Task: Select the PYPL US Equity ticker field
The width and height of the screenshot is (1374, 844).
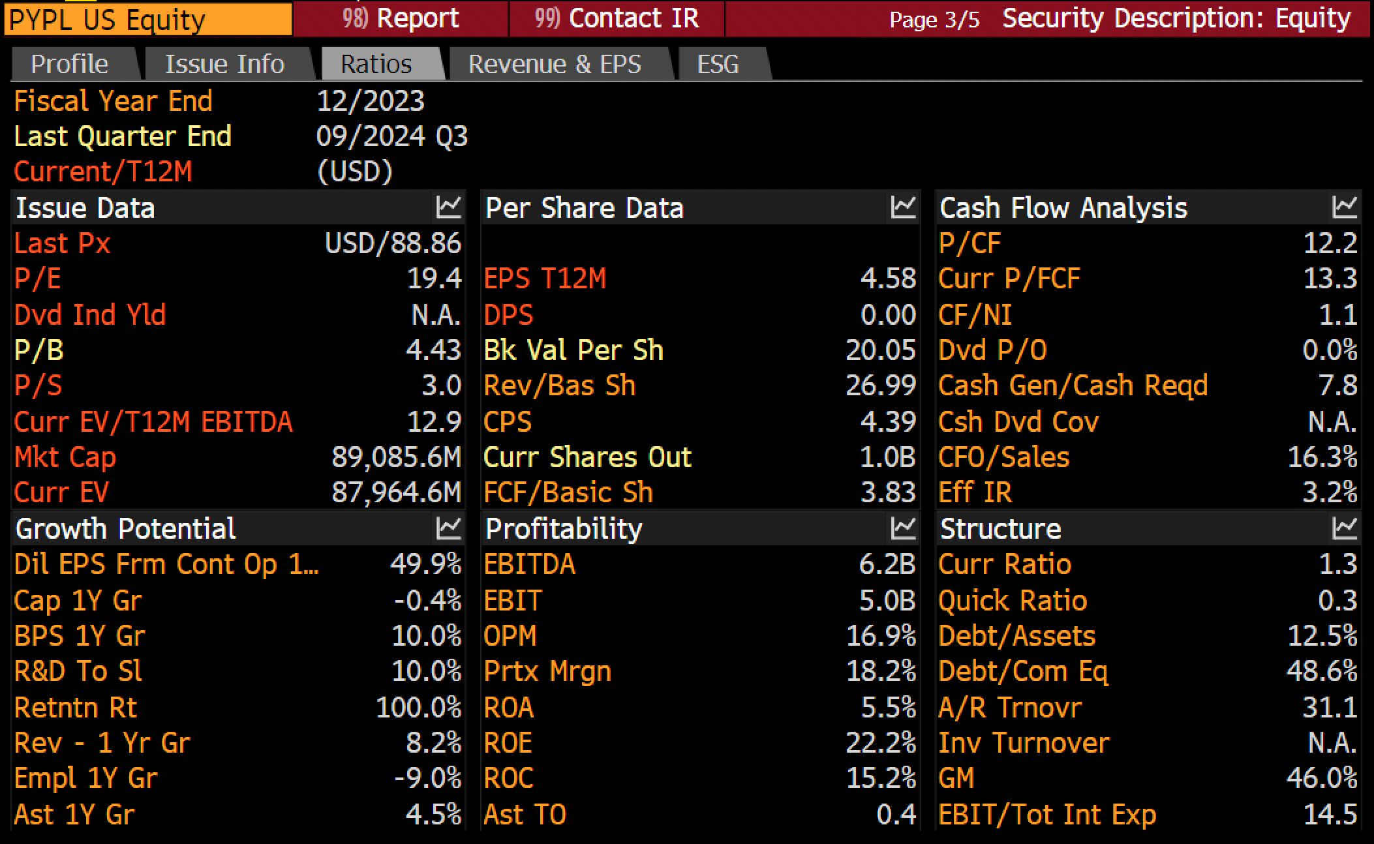Action: [147, 19]
